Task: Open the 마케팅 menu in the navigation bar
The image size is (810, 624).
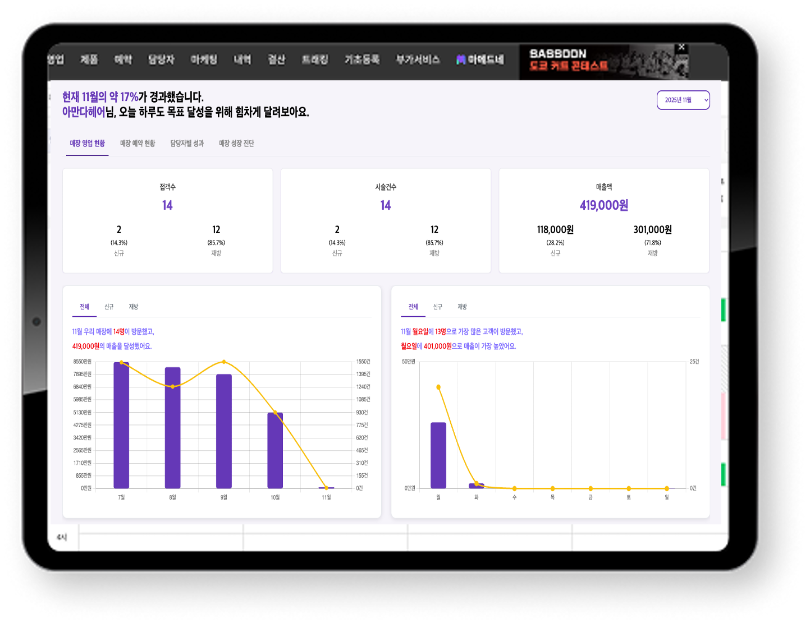Action: click(204, 59)
